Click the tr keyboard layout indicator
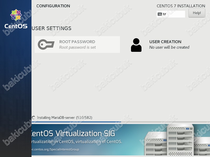The width and height of the screenshot is (210, 157). [x=171, y=14]
